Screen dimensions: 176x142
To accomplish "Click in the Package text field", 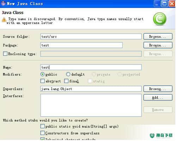I will coord(81,45).
